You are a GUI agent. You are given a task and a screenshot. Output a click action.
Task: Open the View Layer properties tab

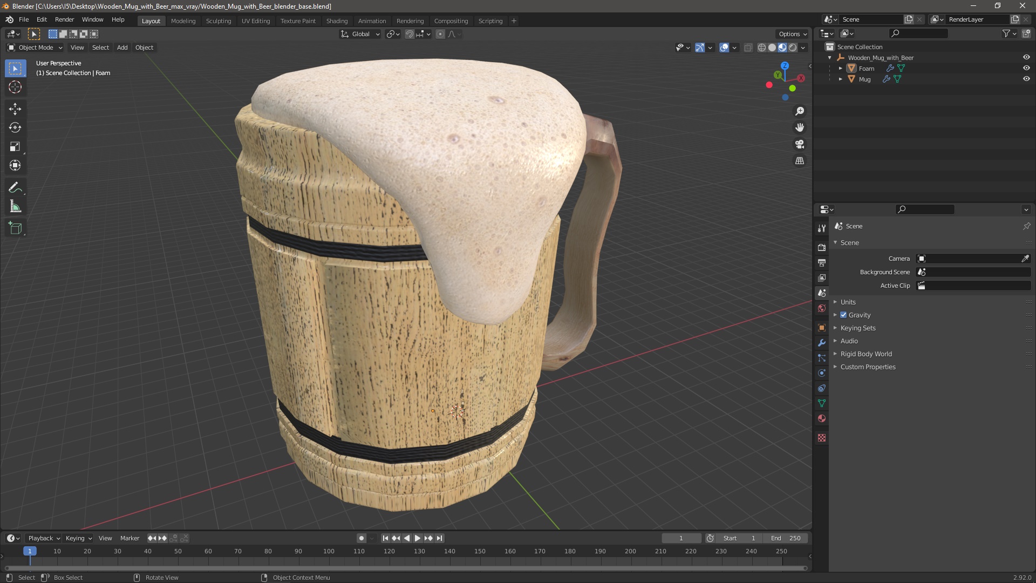(x=822, y=277)
